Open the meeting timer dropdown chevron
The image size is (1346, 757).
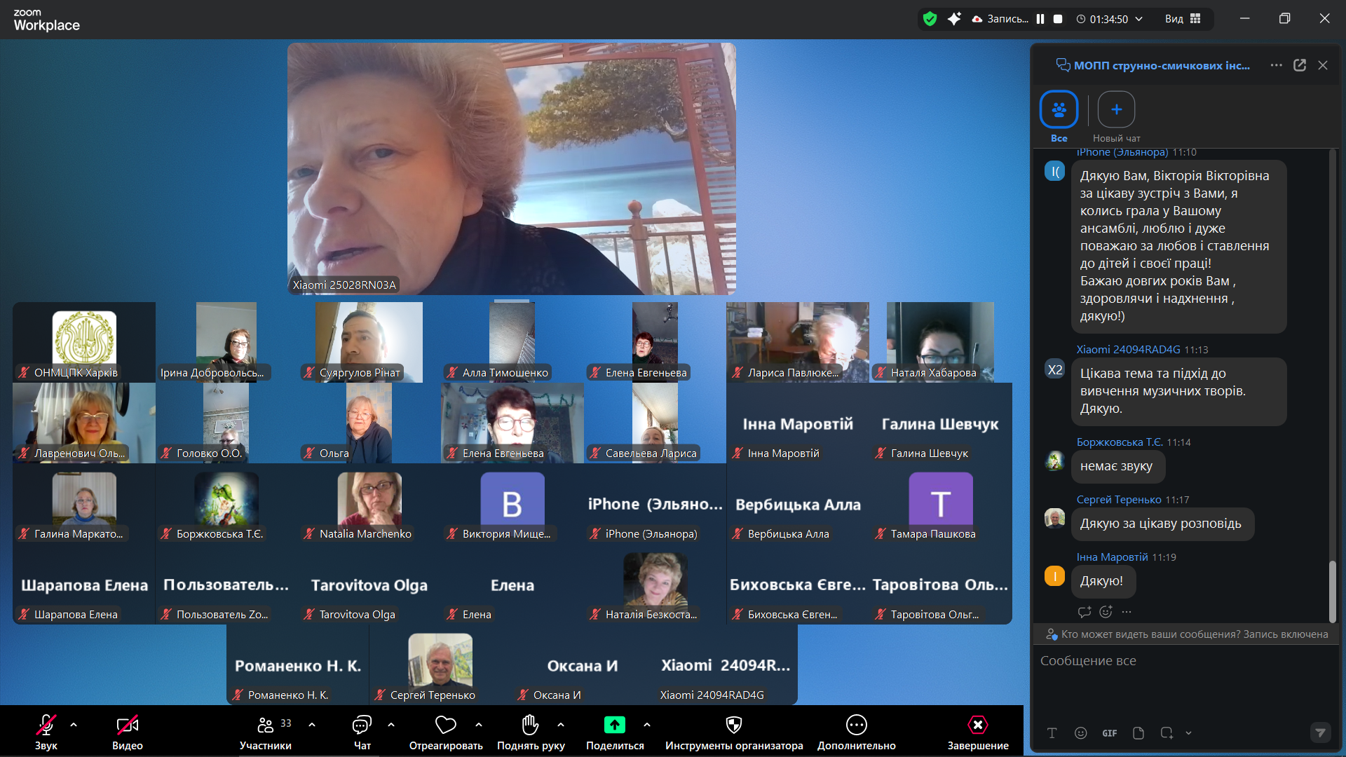click(1139, 19)
